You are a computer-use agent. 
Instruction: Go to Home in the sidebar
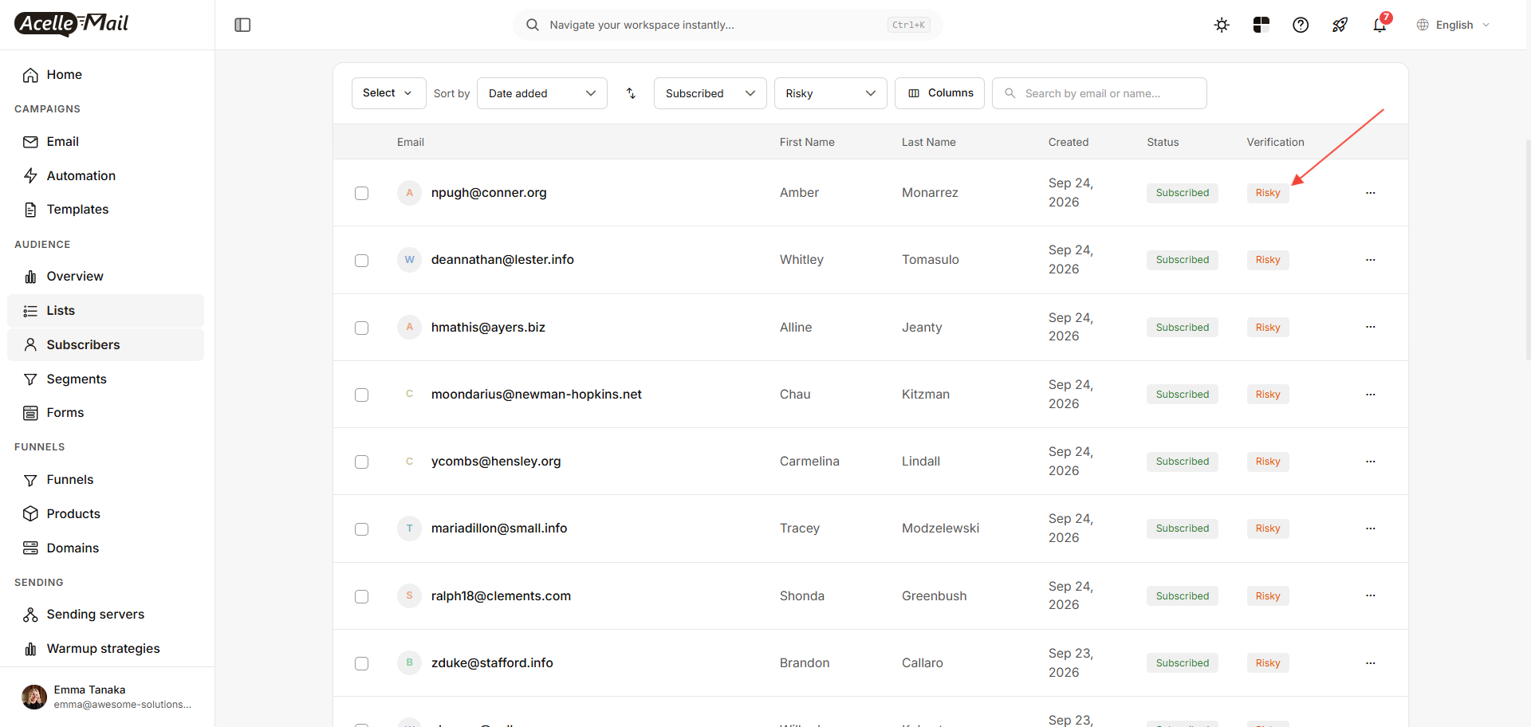click(x=105, y=75)
